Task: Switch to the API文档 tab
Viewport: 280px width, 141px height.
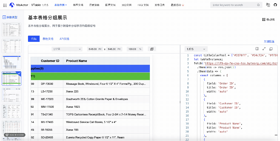Action: (x=64, y=39)
